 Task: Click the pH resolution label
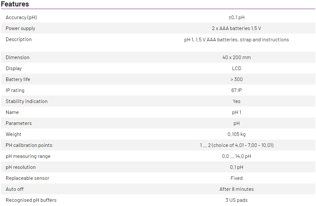21,167
